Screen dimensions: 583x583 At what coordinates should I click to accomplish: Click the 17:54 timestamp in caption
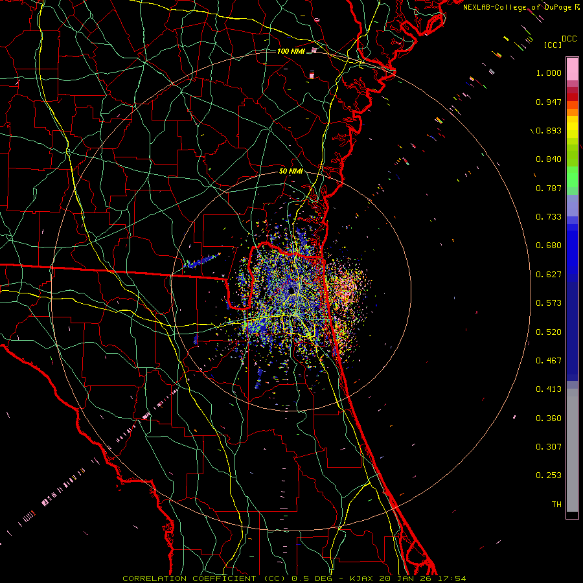click(452, 578)
